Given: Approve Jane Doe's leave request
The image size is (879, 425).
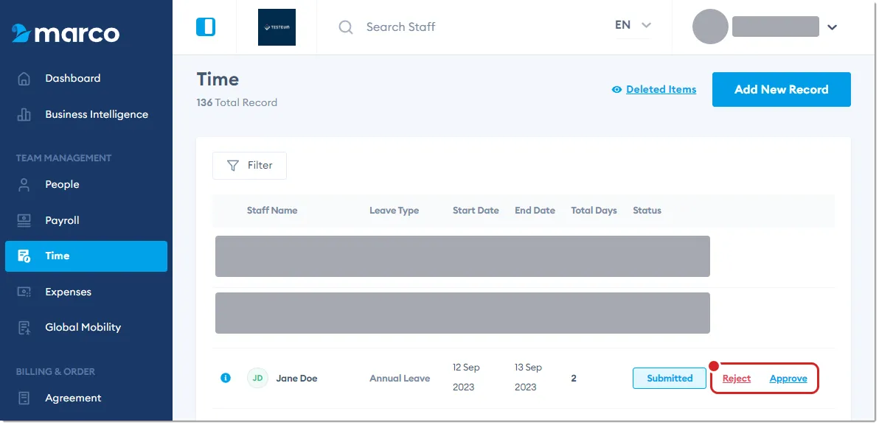Looking at the screenshot, I should 788,379.
